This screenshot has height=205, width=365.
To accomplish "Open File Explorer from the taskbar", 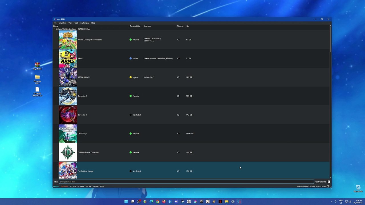I will [226, 202].
